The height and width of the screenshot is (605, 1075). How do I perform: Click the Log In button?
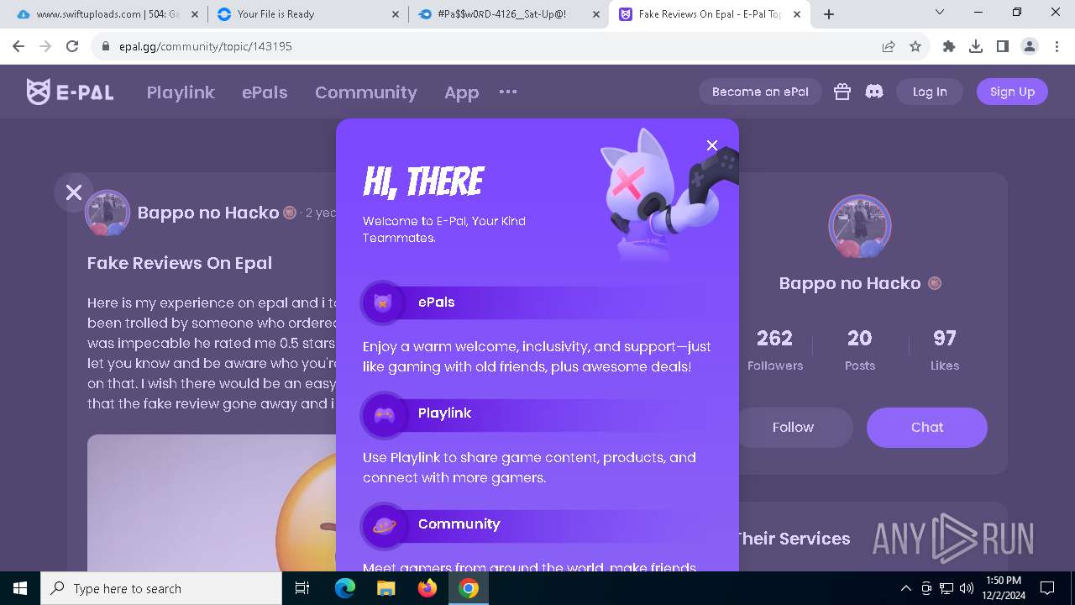coord(930,92)
